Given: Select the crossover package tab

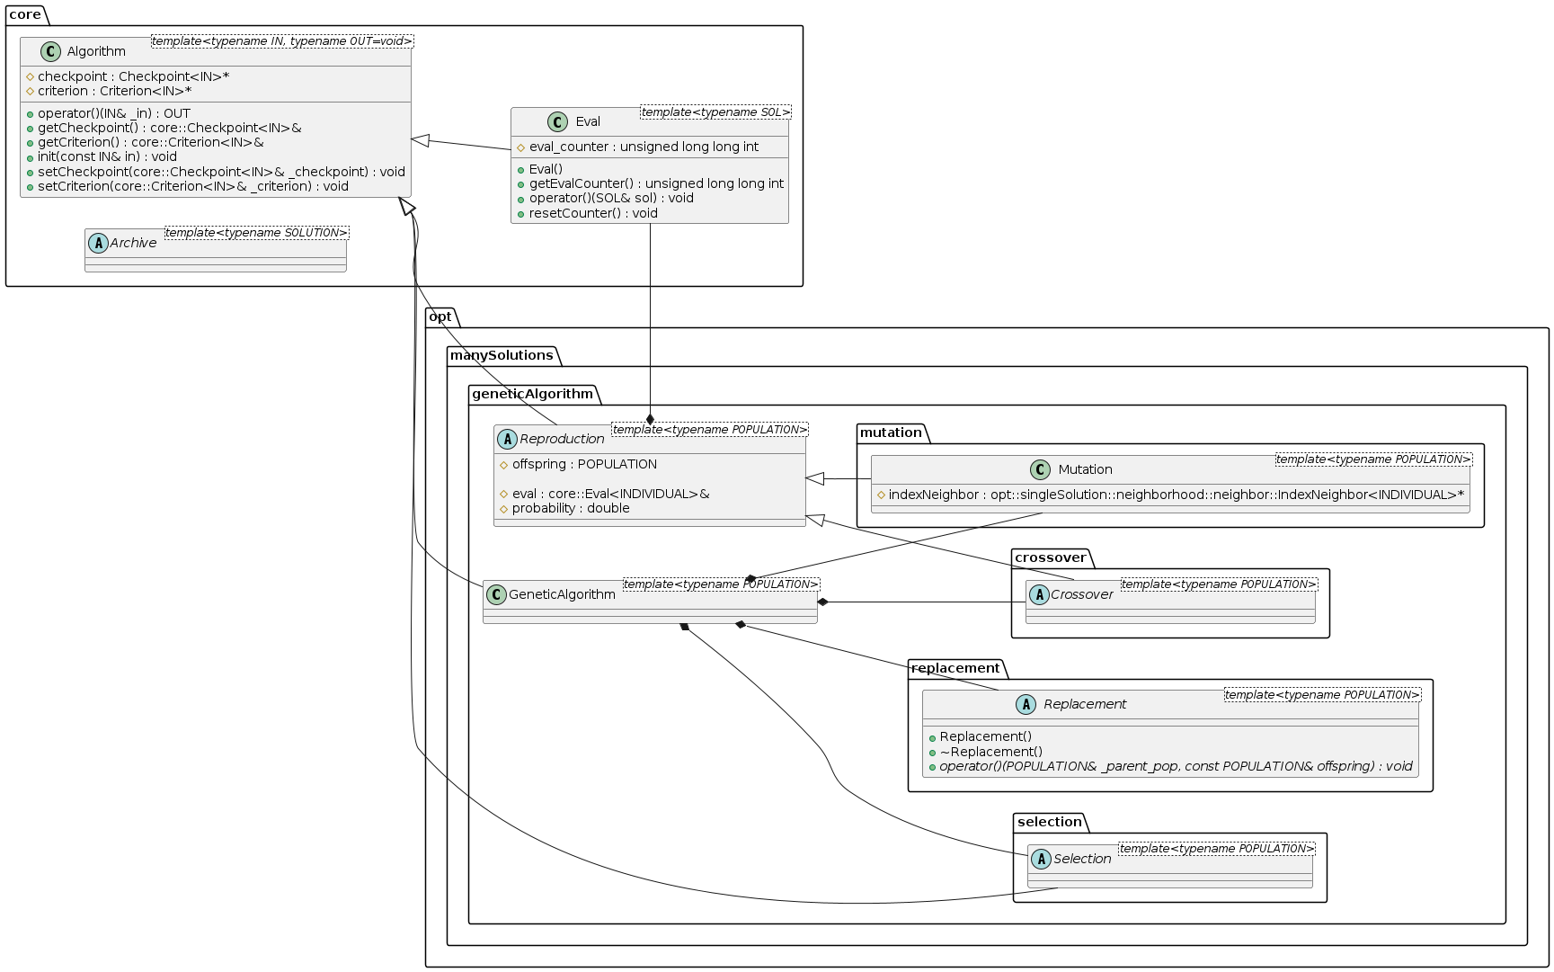Looking at the screenshot, I should tap(1051, 557).
